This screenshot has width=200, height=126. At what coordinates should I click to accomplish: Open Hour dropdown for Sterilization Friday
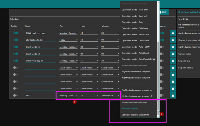[89, 40]
